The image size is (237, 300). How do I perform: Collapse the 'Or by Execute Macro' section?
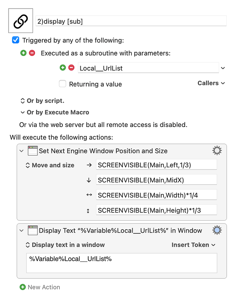[23, 112]
